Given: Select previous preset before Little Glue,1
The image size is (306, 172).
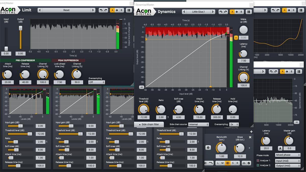Looking at the screenshot, I should click(x=184, y=12).
